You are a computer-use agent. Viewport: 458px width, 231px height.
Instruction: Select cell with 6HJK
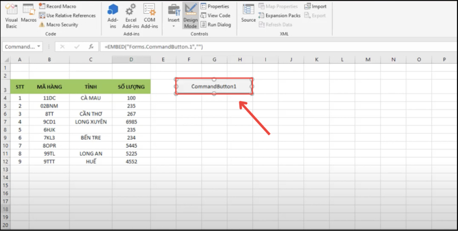49,129
